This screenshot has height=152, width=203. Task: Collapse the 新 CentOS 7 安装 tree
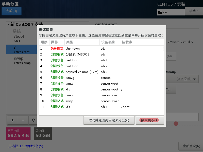[x=8, y=24]
